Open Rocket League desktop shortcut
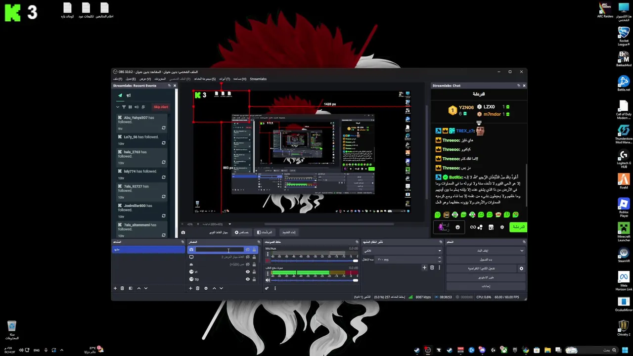Image resolution: width=633 pixels, height=356 pixels. click(x=624, y=36)
